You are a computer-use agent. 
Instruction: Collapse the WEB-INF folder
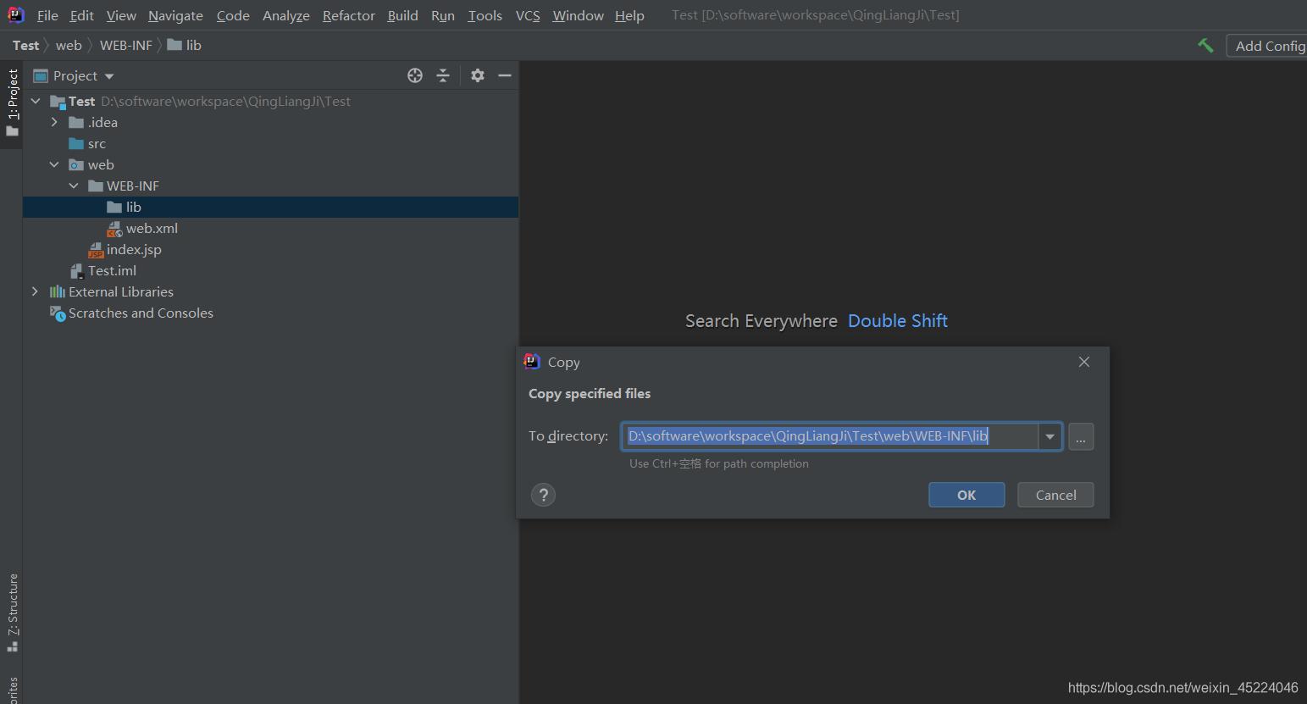(74, 186)
